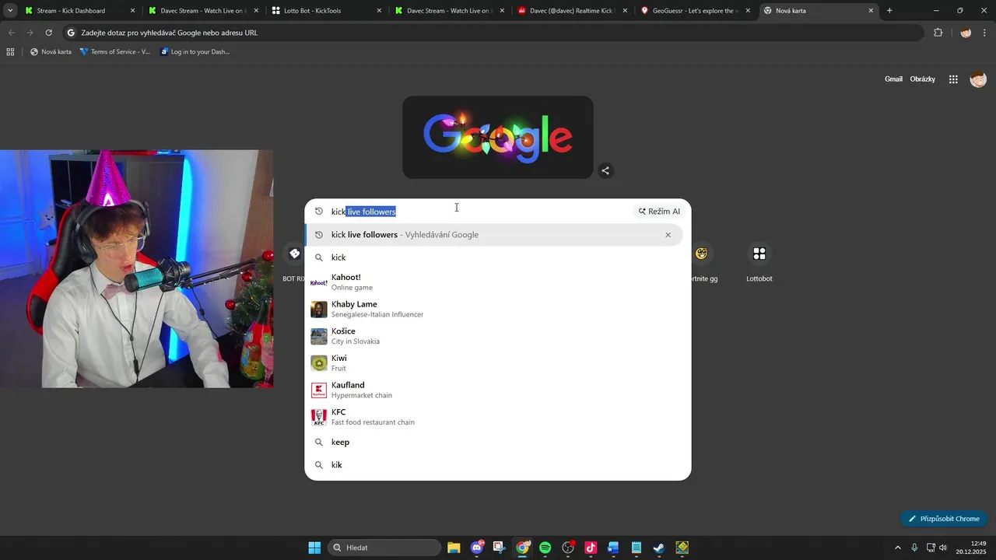Click the microphone tray icon
The height and width of the screenshot is (560, 996).
(914, 548)
